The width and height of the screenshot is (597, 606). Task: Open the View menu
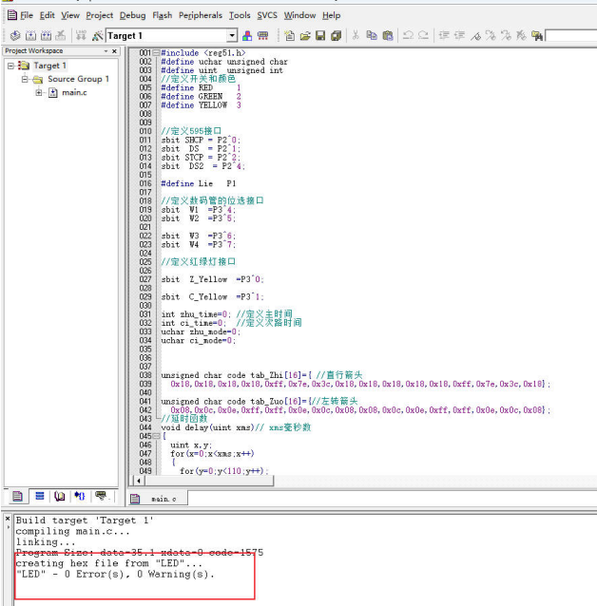point(70,15)
